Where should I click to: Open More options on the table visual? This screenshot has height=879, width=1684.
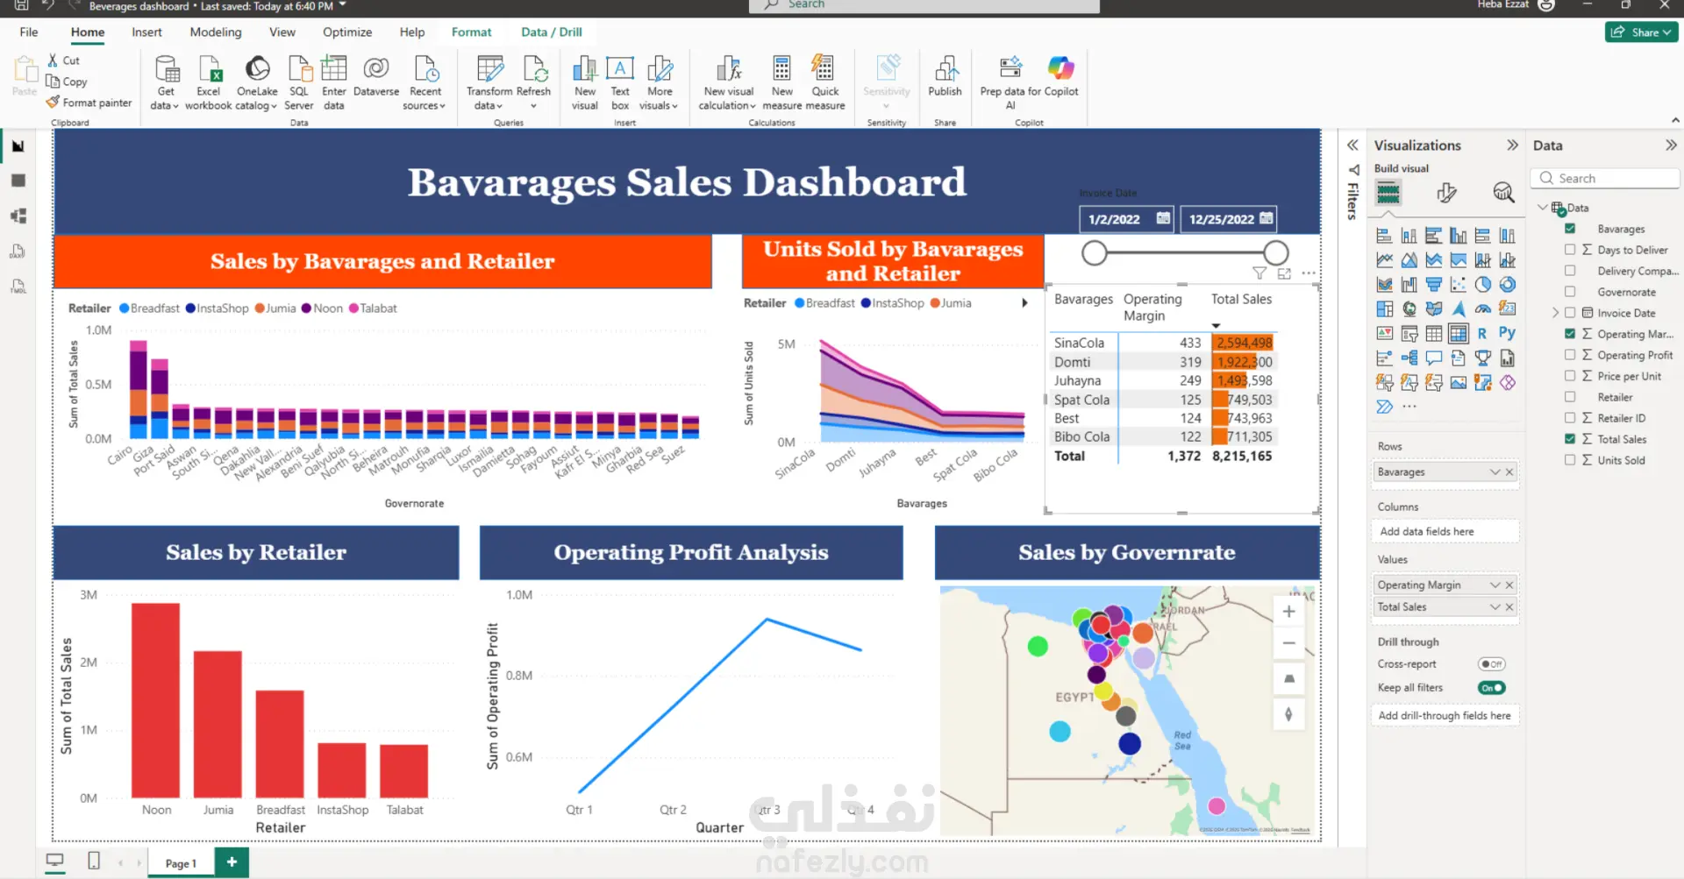tap(1309, 273)
